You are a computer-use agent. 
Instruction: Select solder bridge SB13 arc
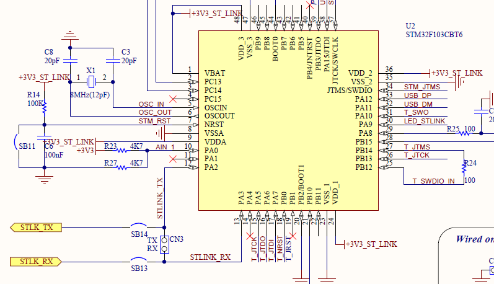pyautogui.click(x=139, y=259)
